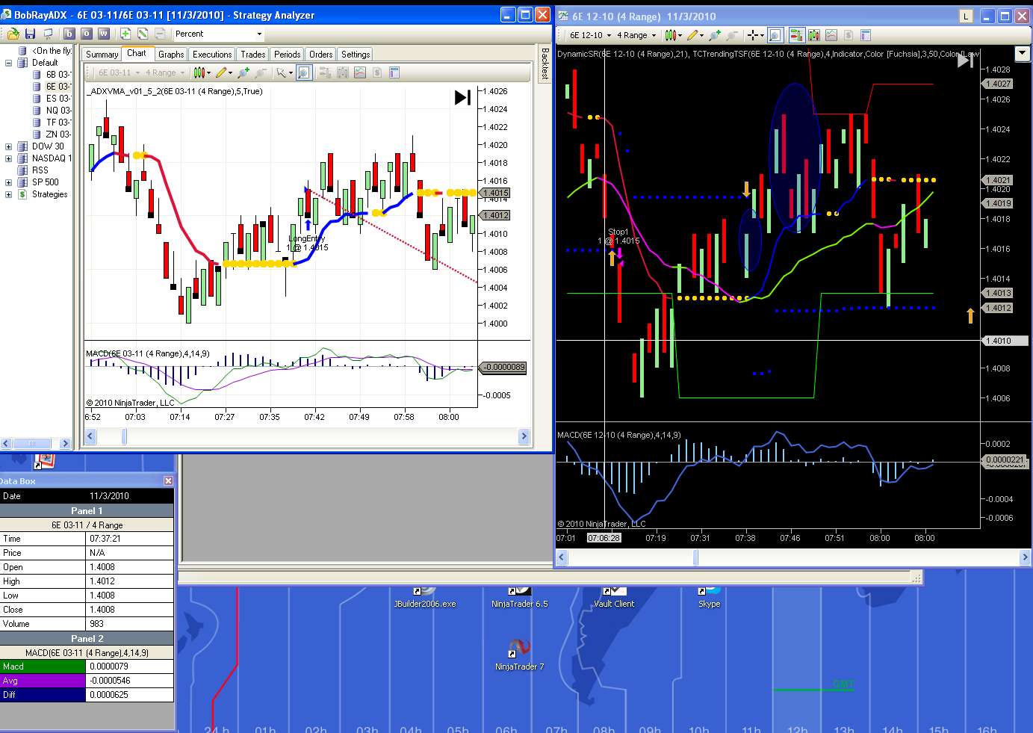Click the save disk icon in Strategy Analyzer
The width and height of the screenshot is (1033, 733).
30,34
